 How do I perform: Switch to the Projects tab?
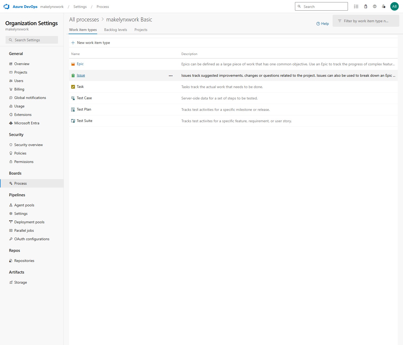141,30
